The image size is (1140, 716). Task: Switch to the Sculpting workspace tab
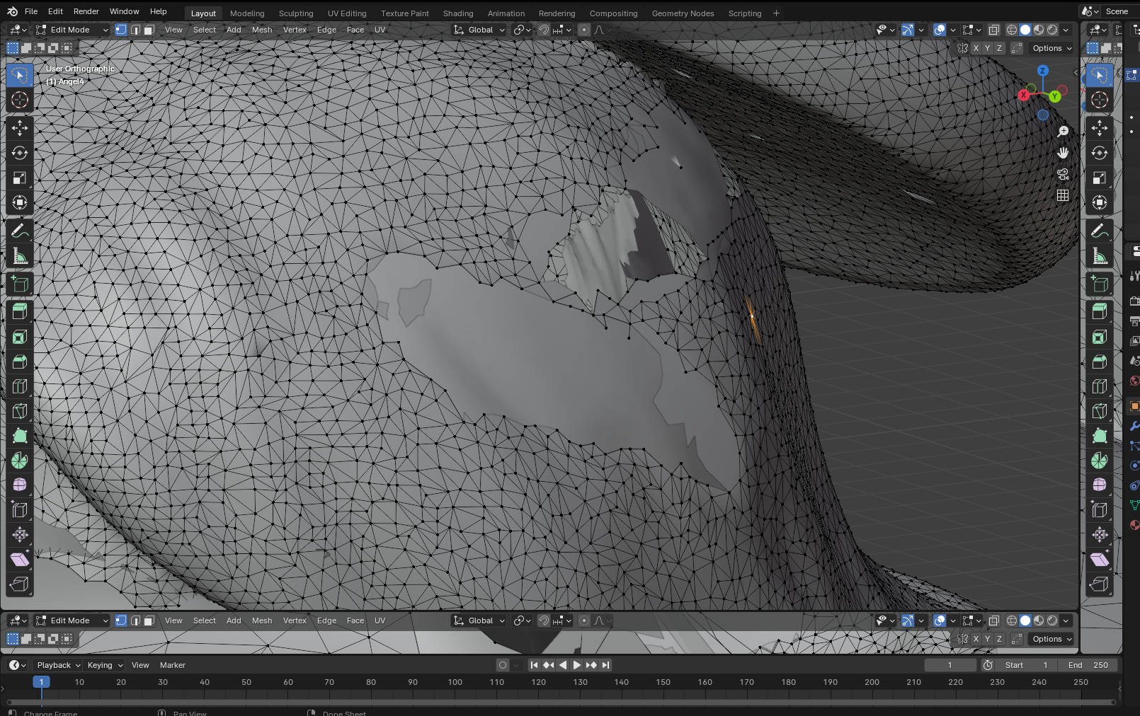(296, 13)
